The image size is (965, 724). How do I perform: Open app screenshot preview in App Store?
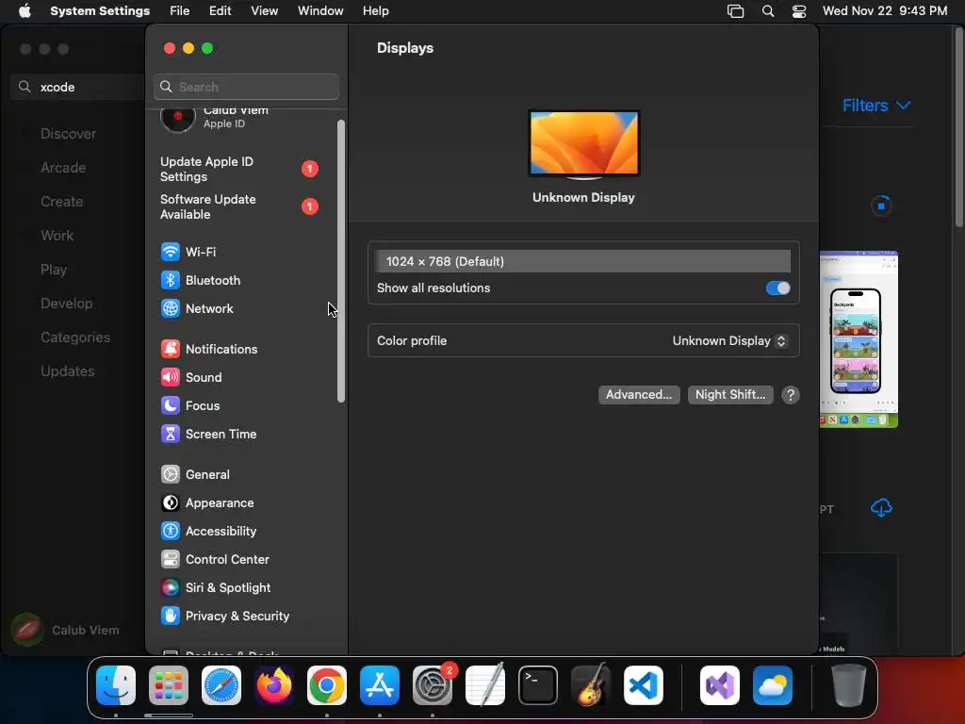(x=859, y=339)
